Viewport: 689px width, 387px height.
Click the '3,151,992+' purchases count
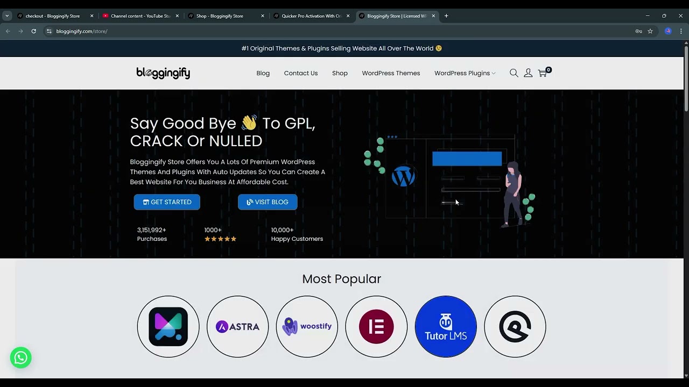pos(152,230)
